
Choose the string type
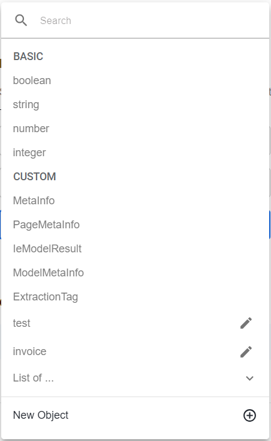pos(135,105)
